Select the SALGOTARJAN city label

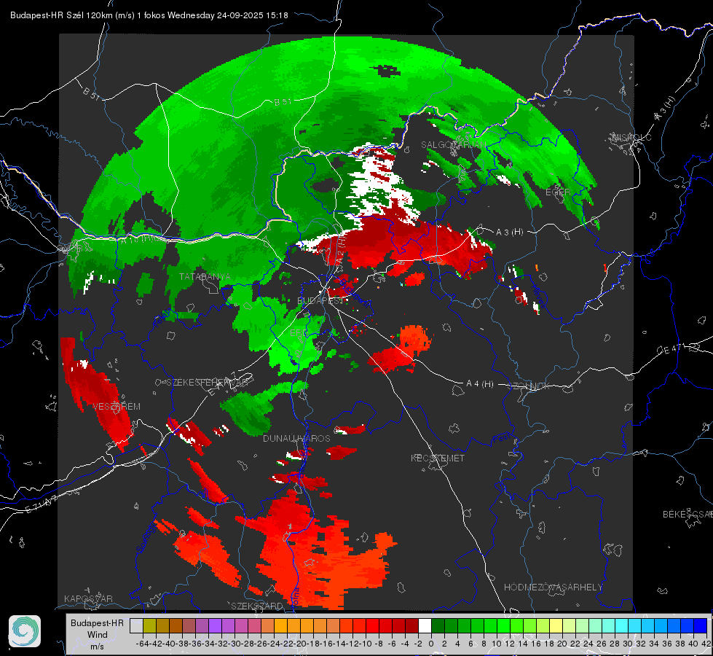453,145
